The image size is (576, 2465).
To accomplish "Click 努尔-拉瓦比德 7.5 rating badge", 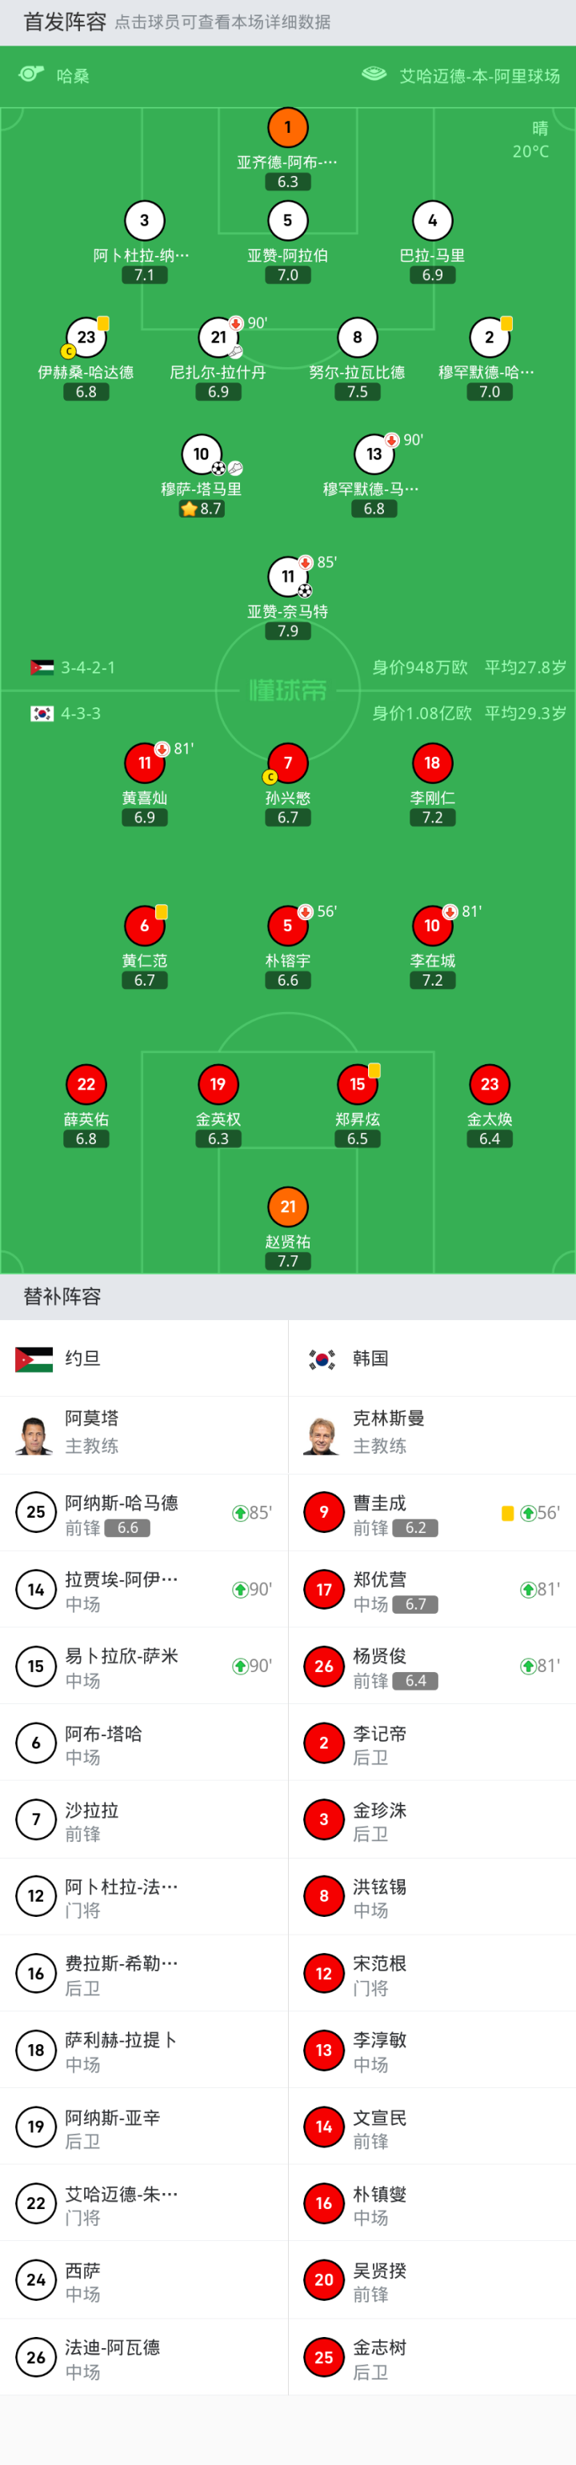I will click(357, 392).
